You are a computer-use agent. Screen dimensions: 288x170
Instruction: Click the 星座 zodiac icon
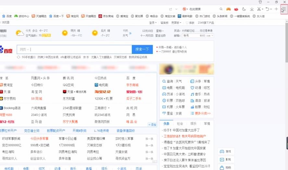click(164, 113)
